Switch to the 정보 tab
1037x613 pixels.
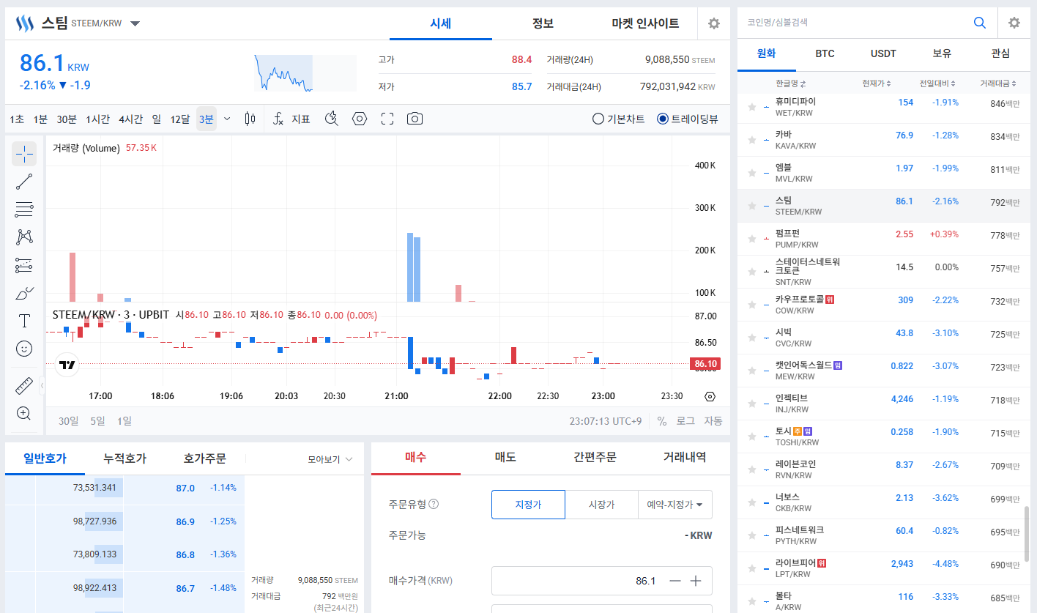tap(543, 23)
